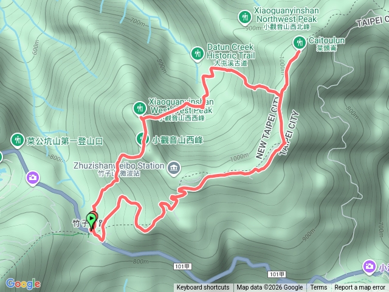Click the Map data ©2026 Google text

click(269, 288)
